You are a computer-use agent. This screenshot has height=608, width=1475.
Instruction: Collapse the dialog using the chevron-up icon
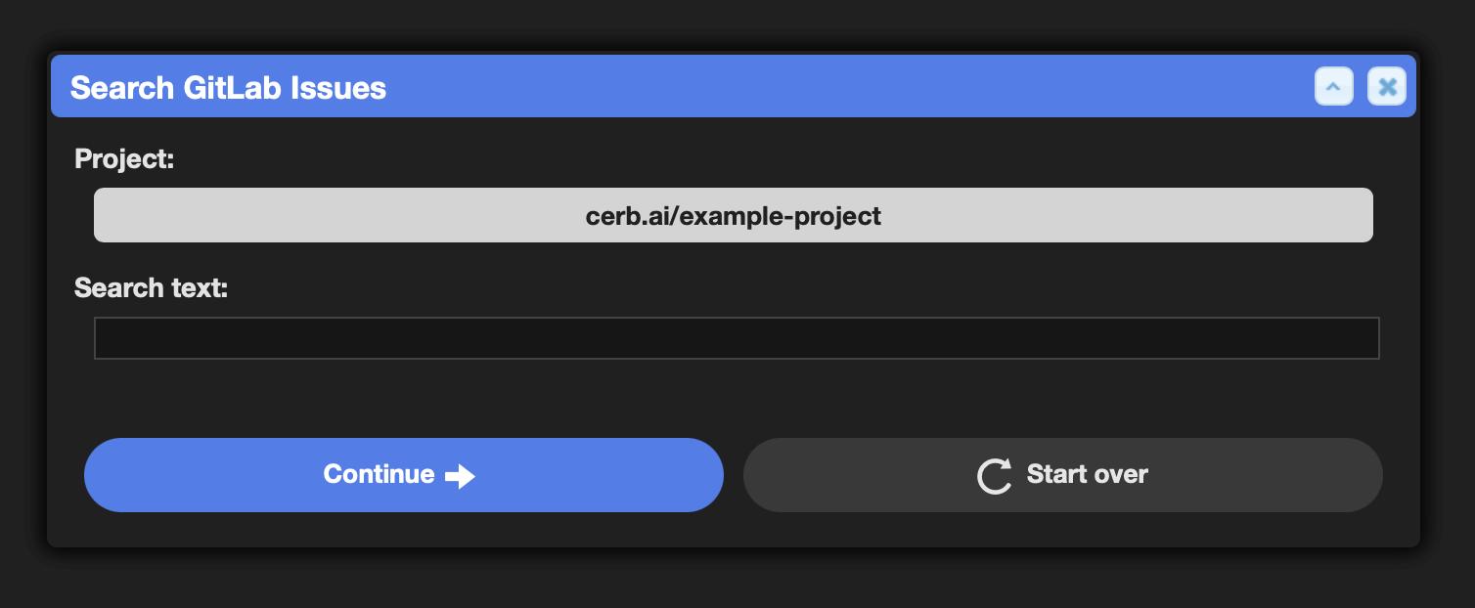click(x=1334, y=87)
